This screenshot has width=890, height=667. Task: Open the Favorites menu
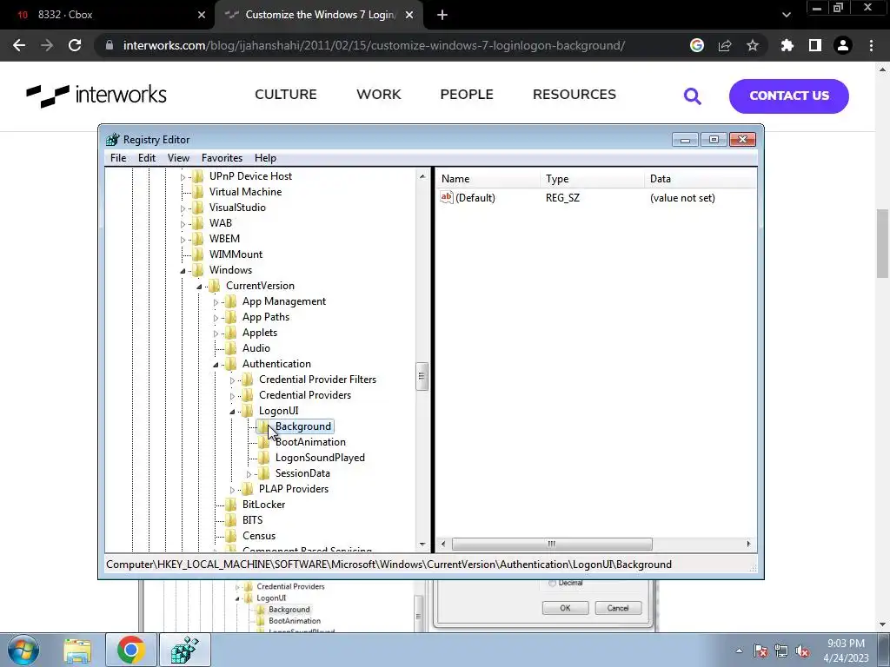222,158
